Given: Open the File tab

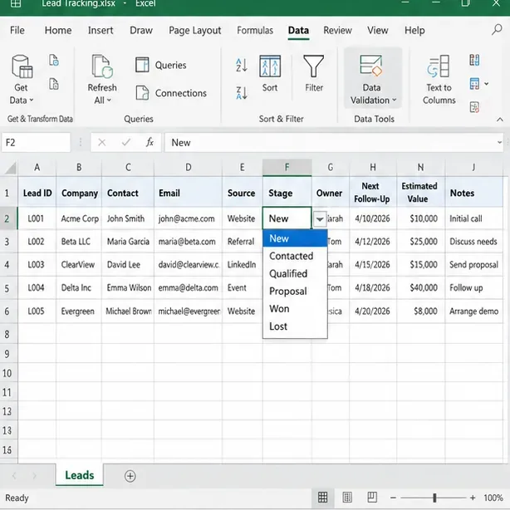Looking at the screenshot, I should tap(17, 30).
